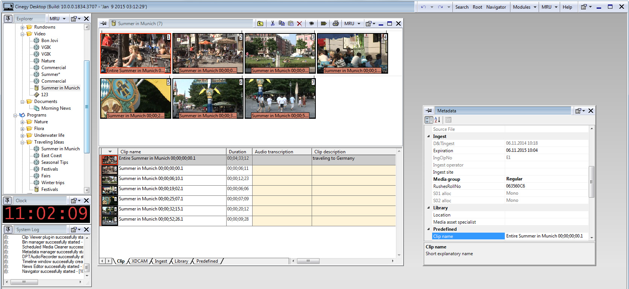
Task: Open the Modules dropdown menu
Action: 524,7
